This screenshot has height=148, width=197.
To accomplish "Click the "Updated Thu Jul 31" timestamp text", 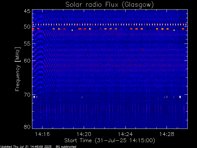I will click(26, 147).
